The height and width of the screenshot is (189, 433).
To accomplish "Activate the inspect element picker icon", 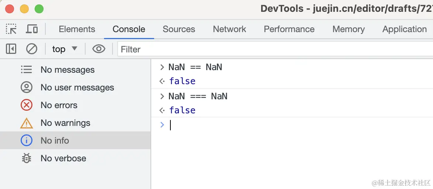I will point(11,29).
